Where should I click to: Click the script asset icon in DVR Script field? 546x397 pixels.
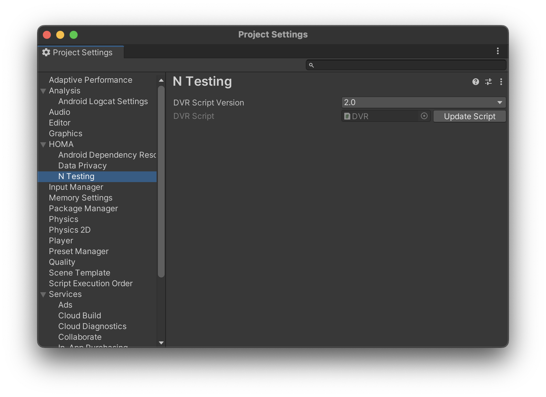click(347, 116)
